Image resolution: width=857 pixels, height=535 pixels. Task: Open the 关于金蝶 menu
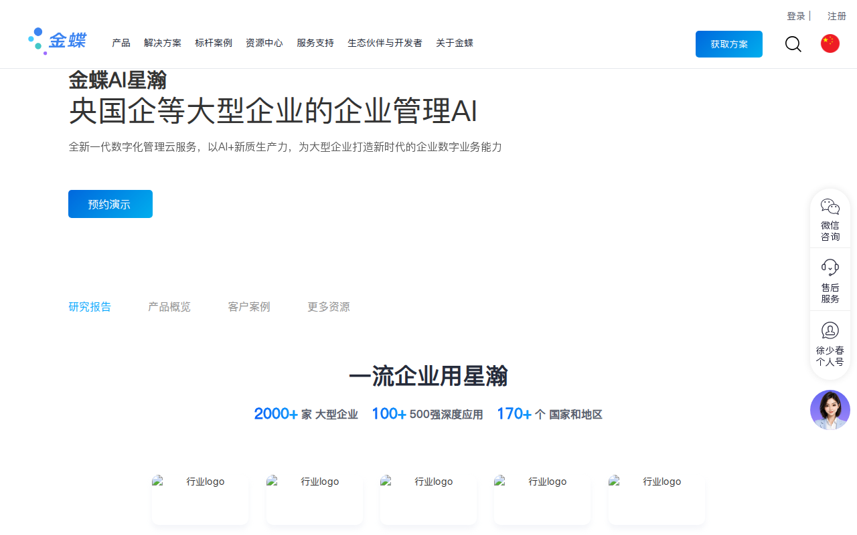point(455,43)
